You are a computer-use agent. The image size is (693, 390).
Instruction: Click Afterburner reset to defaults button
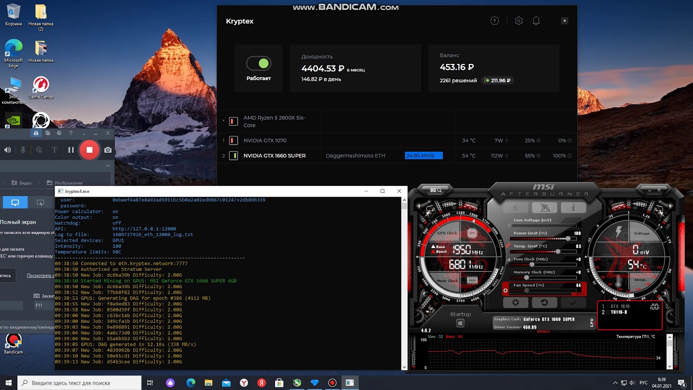[544, 303]
